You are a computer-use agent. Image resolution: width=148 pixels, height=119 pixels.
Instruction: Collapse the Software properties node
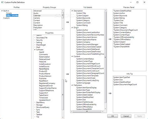click(x=35, y=50)
